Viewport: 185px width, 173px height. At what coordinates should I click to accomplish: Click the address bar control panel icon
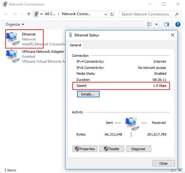[36, 14]
